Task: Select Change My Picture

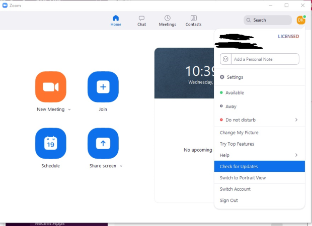Action: (x=260, y=133)
